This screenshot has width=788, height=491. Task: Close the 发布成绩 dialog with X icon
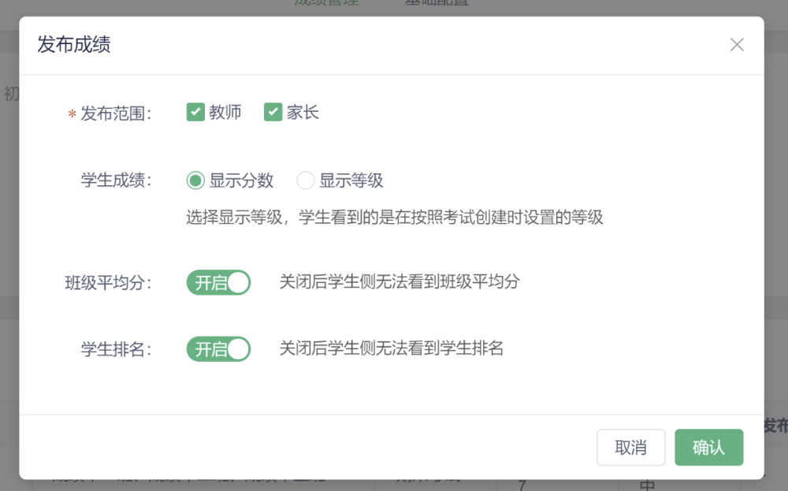point(737,45)
